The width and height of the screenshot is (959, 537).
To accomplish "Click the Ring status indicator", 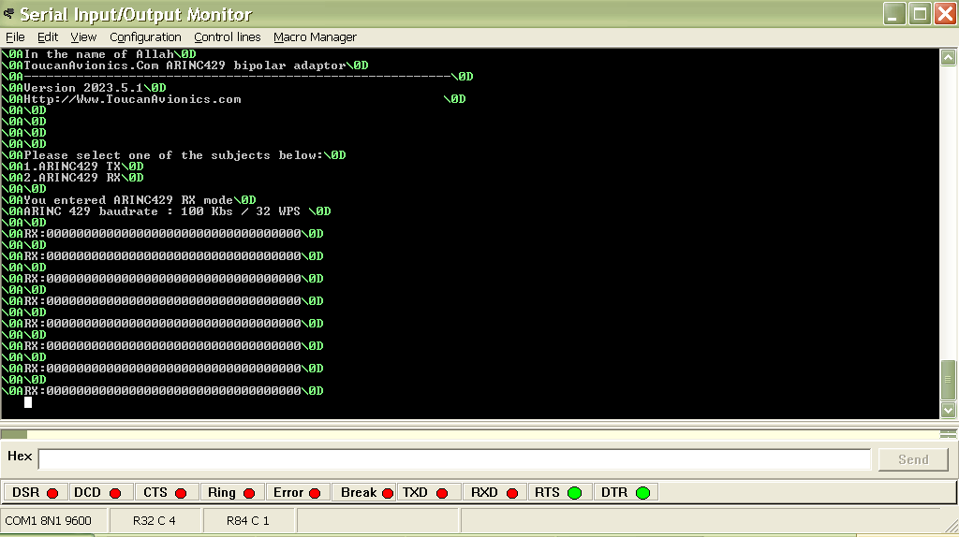I will [231, 492].
